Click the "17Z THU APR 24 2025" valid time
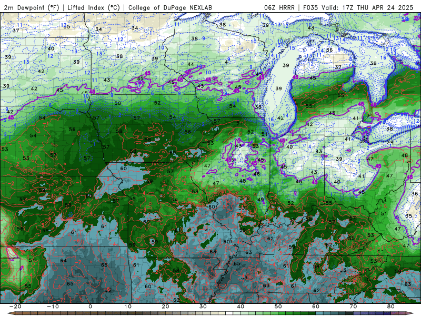 (377, 7)
